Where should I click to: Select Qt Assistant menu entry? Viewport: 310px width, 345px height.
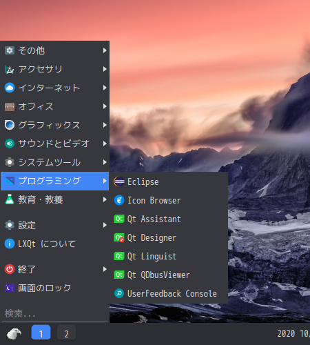[169, 219]
